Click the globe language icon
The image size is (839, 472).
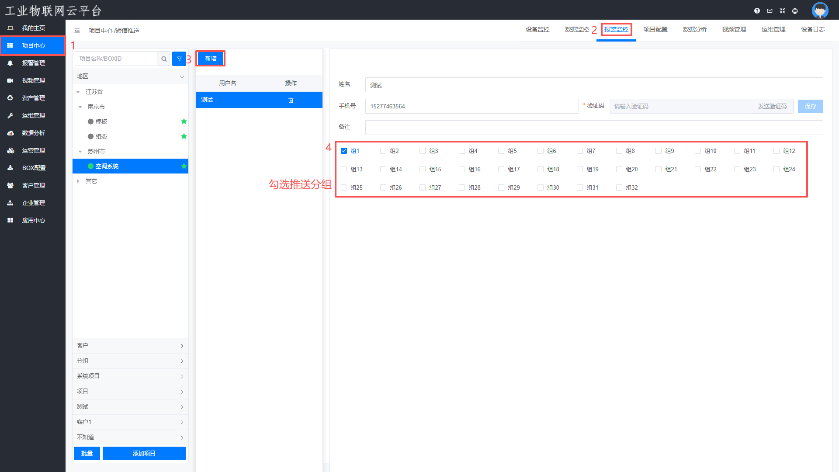(x=795, y=11)
